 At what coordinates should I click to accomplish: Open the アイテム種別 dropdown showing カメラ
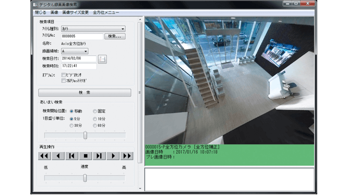[93, 29]
